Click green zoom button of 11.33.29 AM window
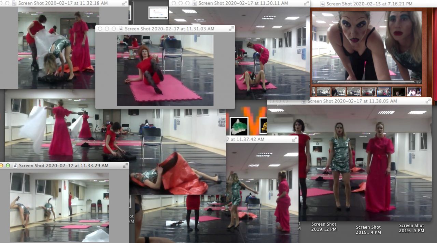The image size is (437, 243). (x=8, y=166)
